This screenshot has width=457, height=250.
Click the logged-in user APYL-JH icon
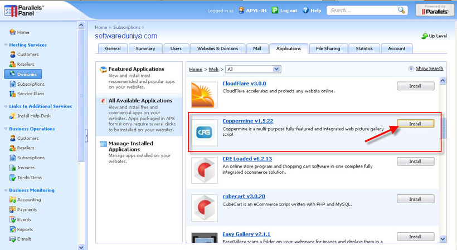241,10
